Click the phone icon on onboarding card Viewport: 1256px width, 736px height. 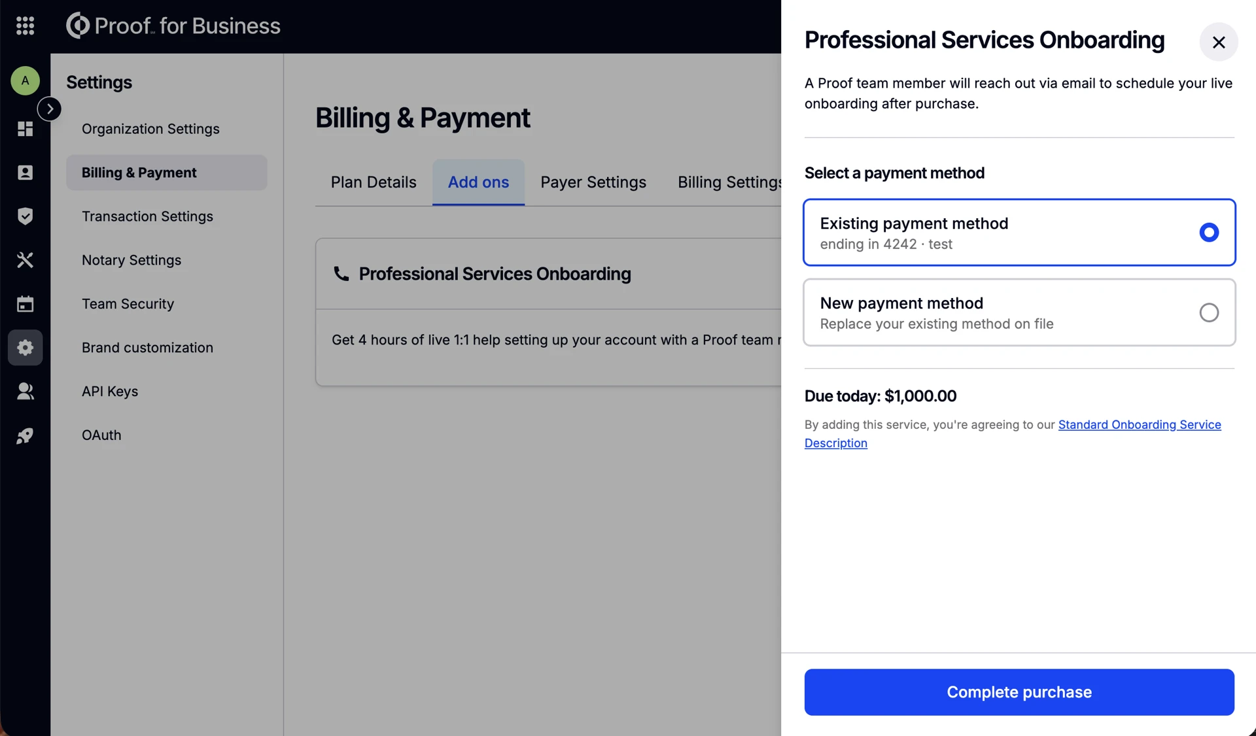(341, 273)
